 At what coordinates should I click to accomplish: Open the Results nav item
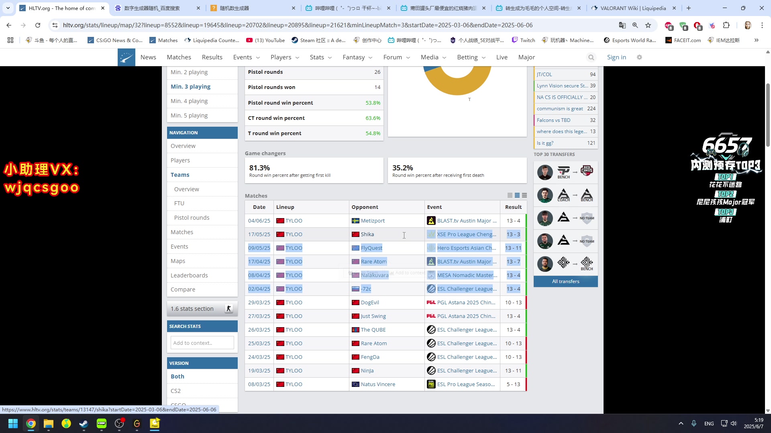tap(212, 57)
